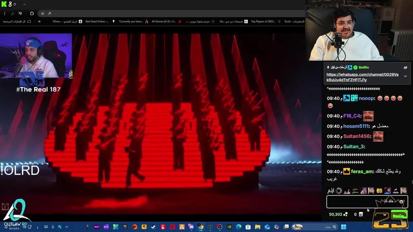Click username F16_C4 in chat
The width and height of the screenshot is (413, 232).
coord(352,116)
